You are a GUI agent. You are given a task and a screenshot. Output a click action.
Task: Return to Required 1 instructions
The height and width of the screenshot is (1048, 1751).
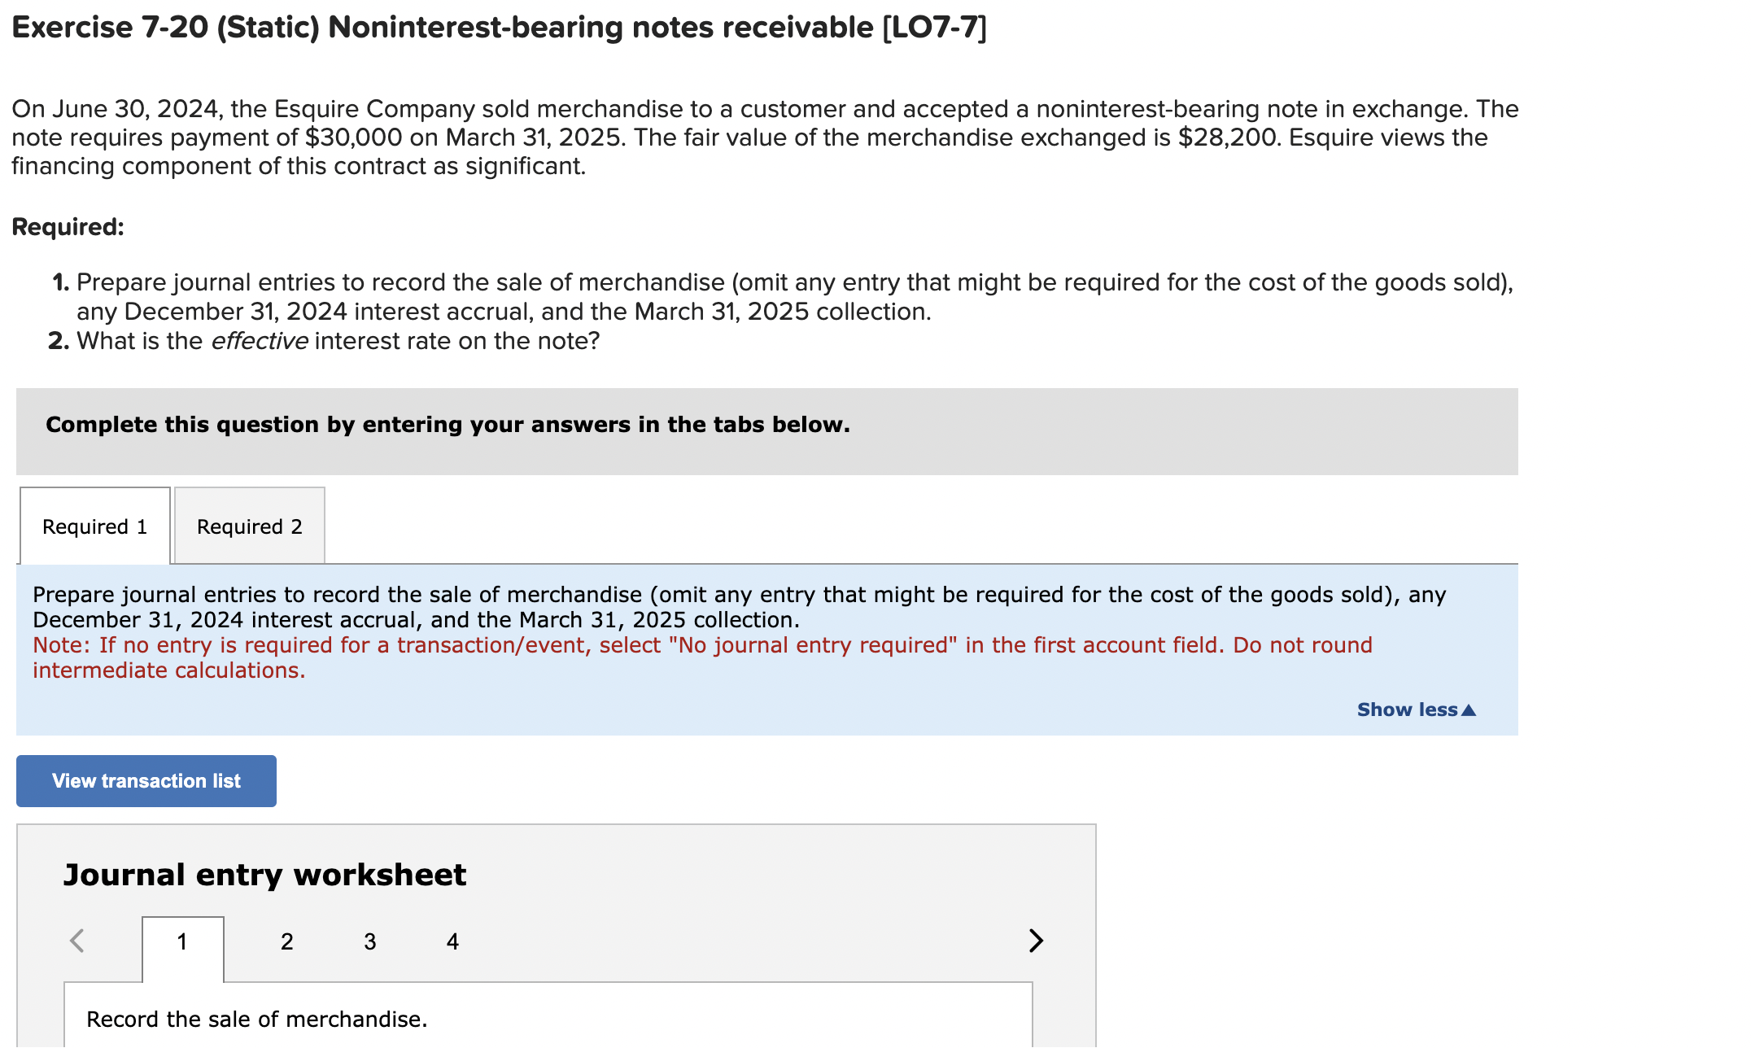coord(94,526)
